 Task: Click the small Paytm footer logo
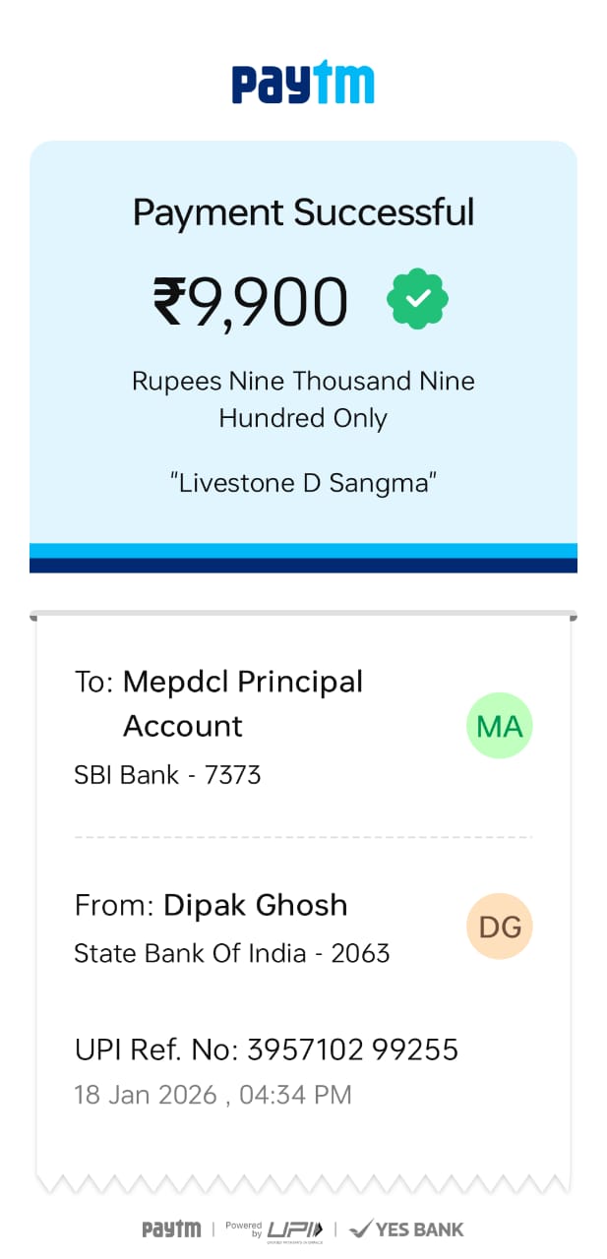tap(171, 1229)
